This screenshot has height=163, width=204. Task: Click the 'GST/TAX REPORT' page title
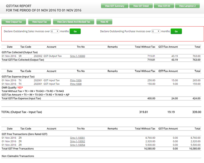point(19,6)
